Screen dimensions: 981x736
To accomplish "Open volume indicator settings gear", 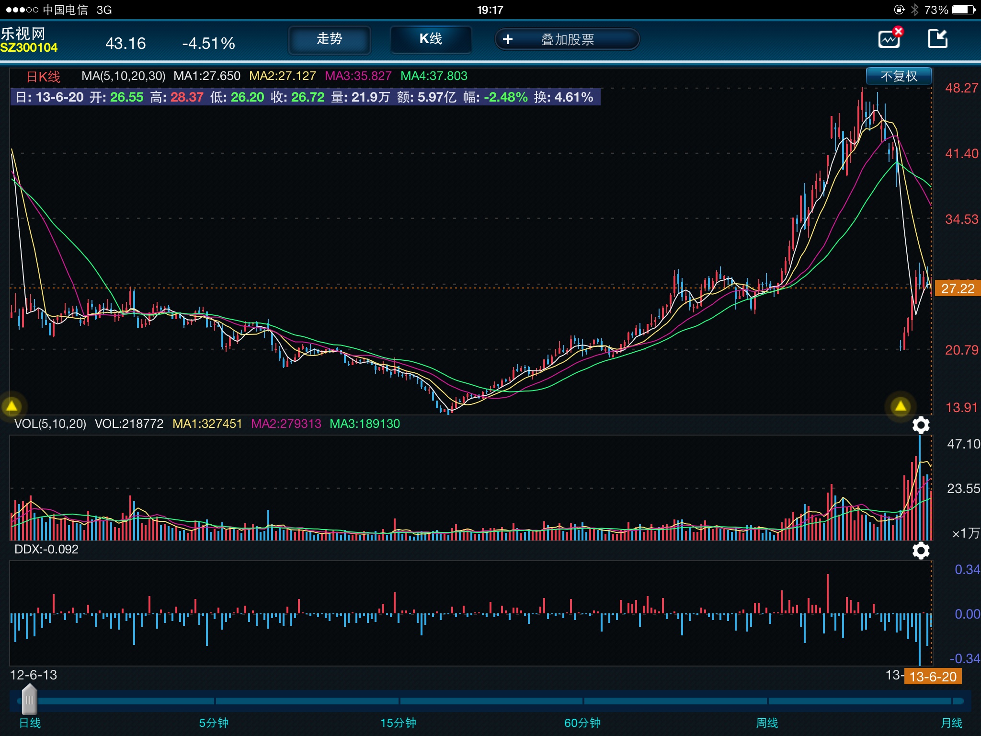I will click(921, 425).
